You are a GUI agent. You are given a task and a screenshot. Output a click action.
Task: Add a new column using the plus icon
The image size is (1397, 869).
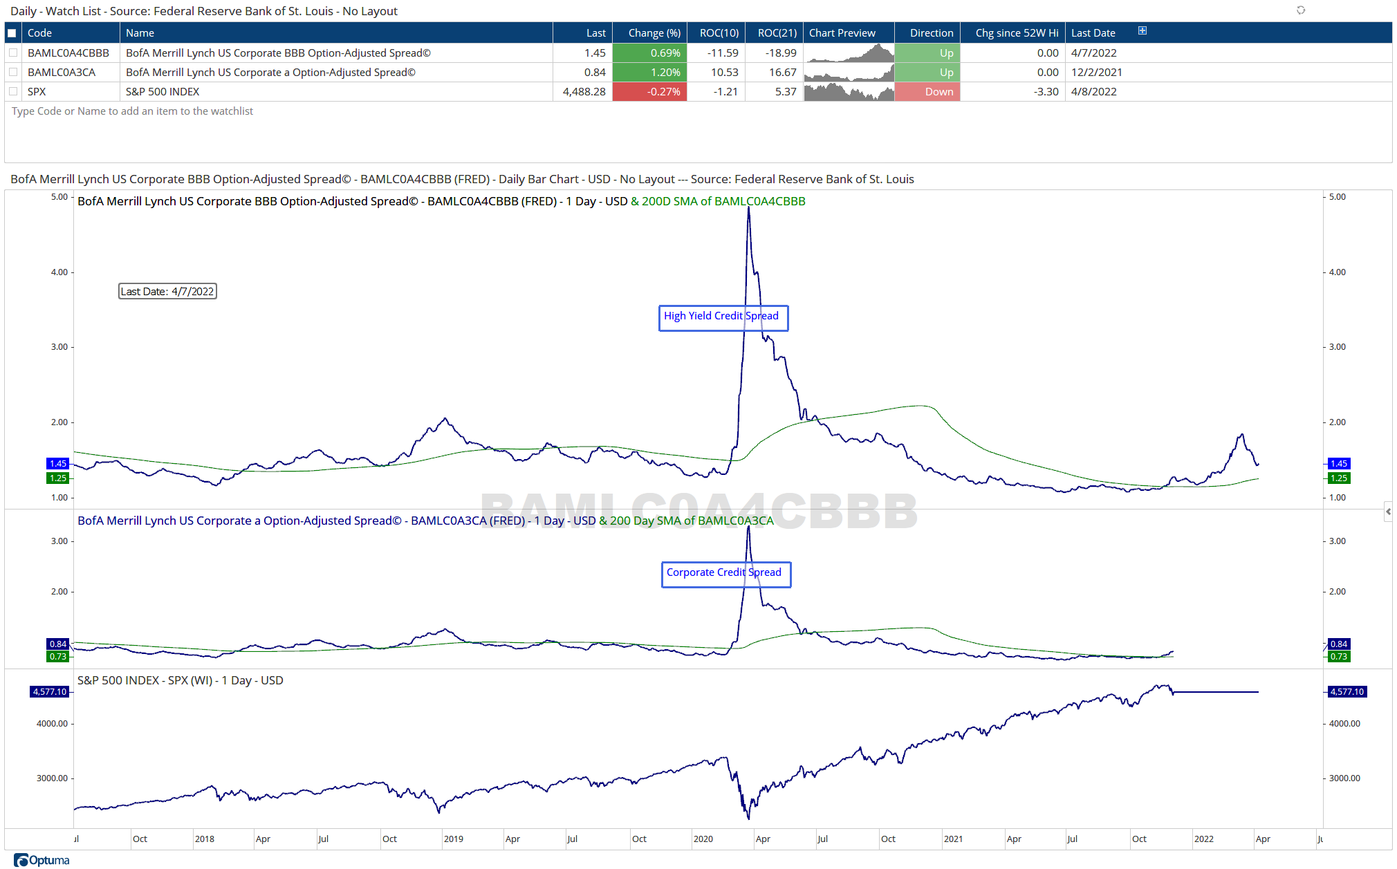pyautogui.click(x=1142, y=30)
